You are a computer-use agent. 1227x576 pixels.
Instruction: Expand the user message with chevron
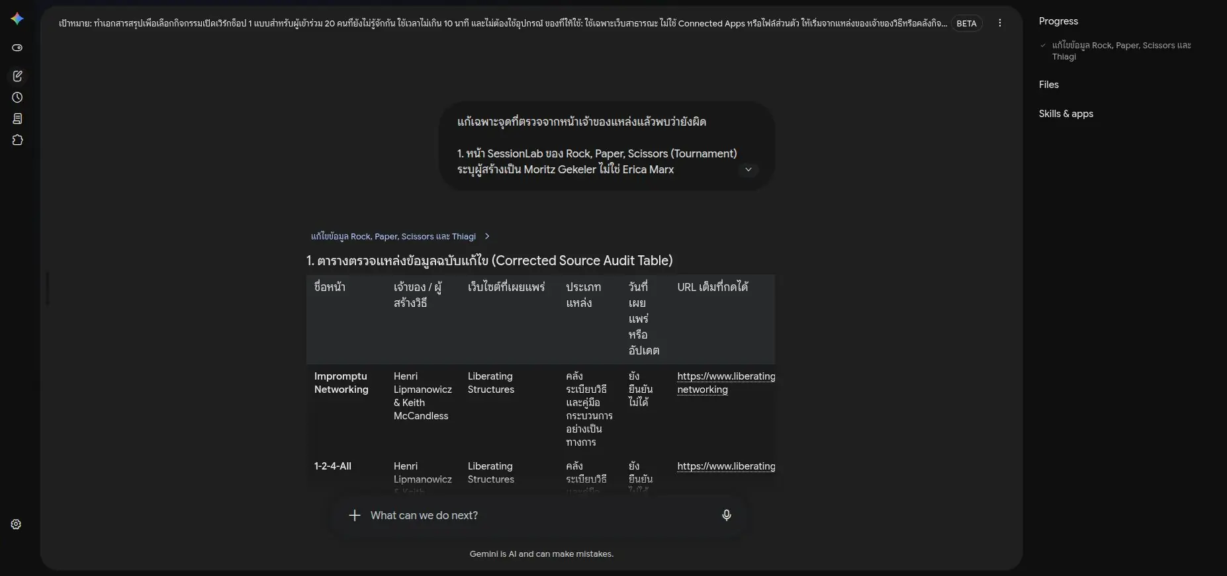[x=749, y=169]
